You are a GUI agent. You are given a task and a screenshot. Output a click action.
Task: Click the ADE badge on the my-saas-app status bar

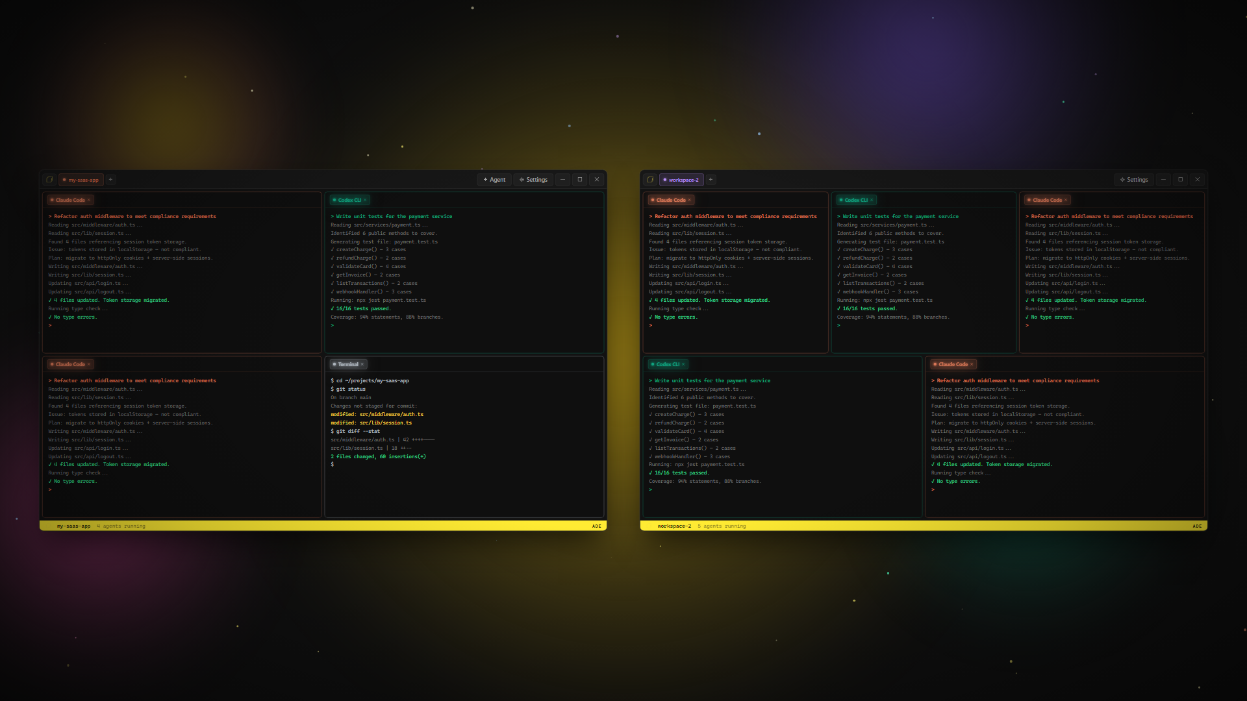pyautogui.click(x=596, y=526)
